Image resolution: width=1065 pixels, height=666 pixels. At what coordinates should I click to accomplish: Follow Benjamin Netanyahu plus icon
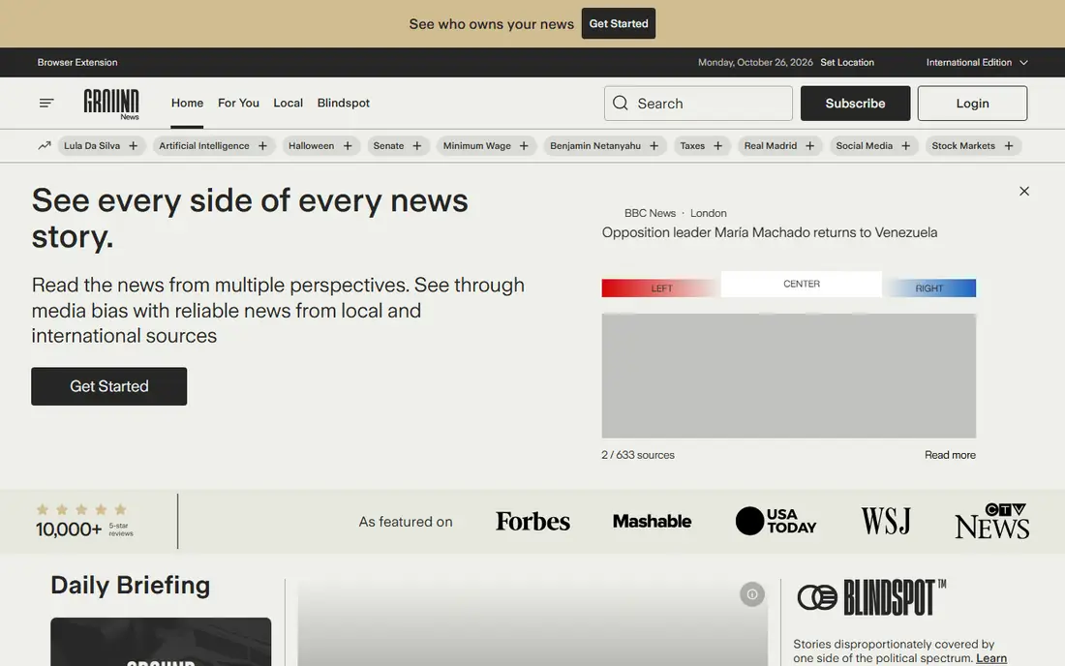pos(654,146)
